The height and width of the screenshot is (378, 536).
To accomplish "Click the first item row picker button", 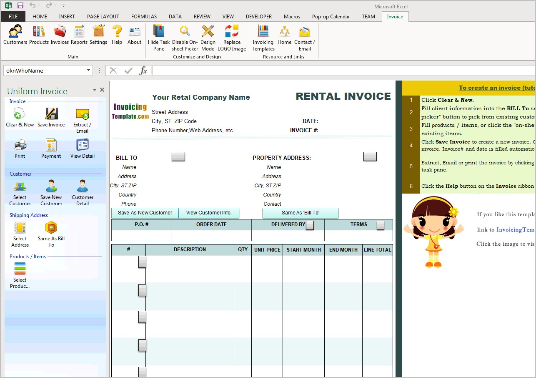I will (142, 262).
